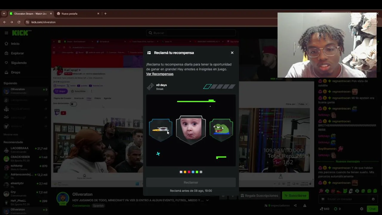Go back in browser history
The height and width of the screenshot is (215, 382).
[x=4, y=22]
